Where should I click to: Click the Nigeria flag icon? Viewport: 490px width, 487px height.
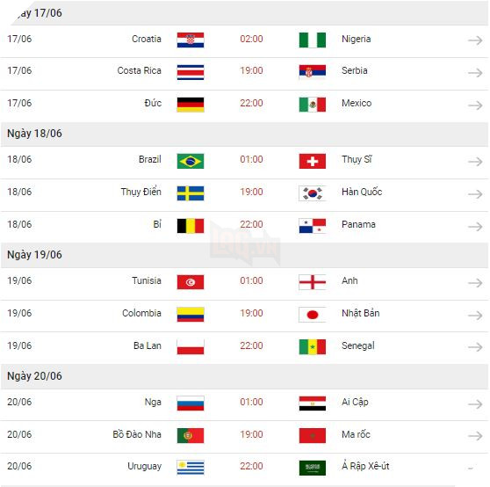point(313,40)
